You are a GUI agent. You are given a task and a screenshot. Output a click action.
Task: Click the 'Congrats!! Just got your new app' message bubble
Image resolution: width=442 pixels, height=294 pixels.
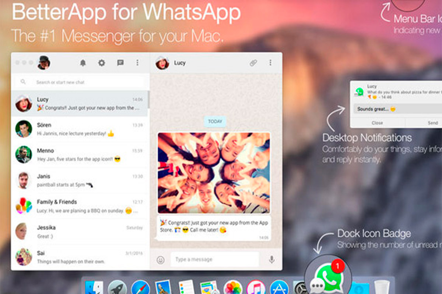click(x=214, y=228)
